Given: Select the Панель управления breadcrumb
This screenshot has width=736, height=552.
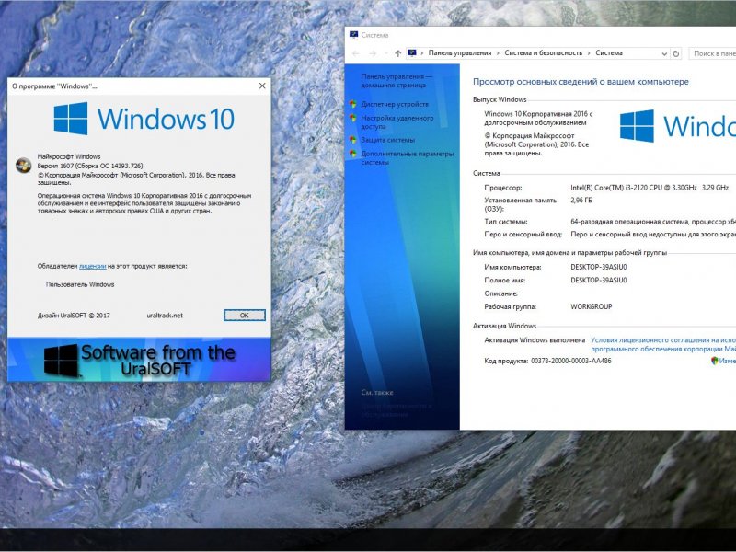Looking at the screenshot, I should pos(460,53).
